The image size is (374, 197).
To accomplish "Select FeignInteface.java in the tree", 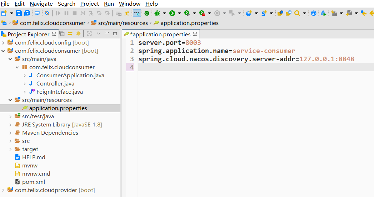I will [60, 92].
